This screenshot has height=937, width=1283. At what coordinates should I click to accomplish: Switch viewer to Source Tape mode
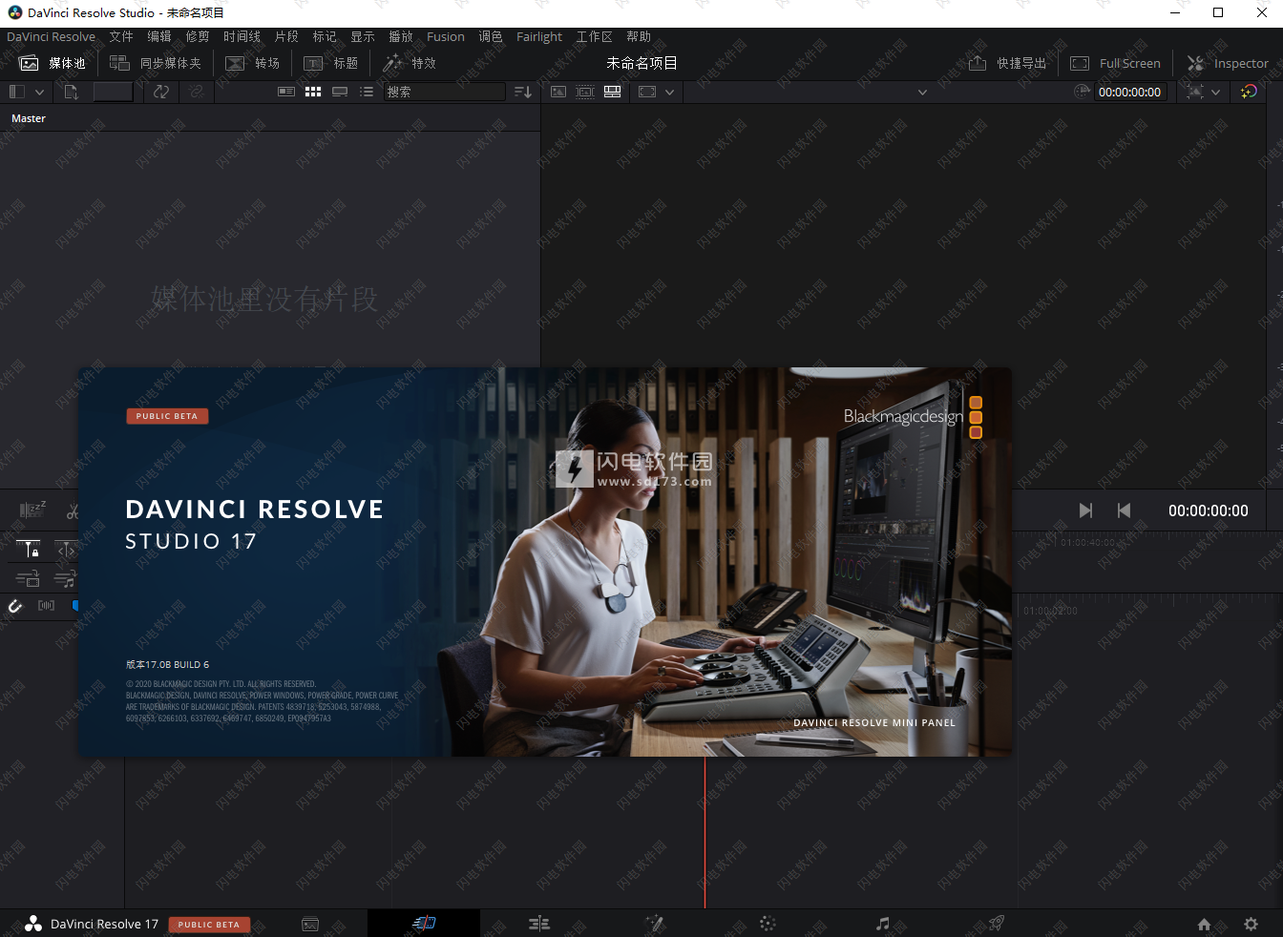point(585,92)
